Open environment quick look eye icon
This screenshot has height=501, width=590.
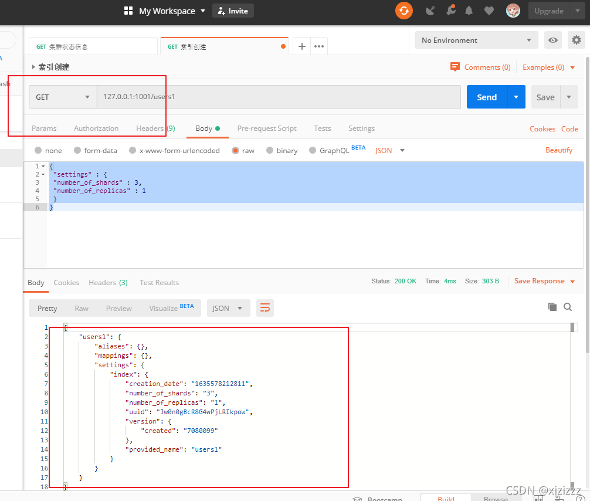tap(552, 40)
